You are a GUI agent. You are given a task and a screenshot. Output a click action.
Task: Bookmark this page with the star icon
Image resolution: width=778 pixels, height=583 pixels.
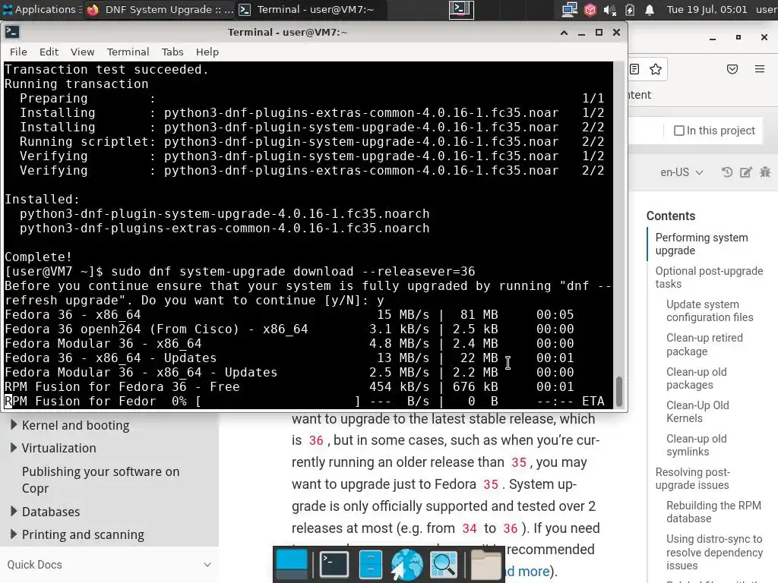[x=656, y=69]
